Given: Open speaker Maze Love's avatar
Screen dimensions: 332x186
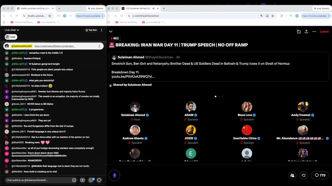Looking at the screenshot, I should (x=247, y=107).
